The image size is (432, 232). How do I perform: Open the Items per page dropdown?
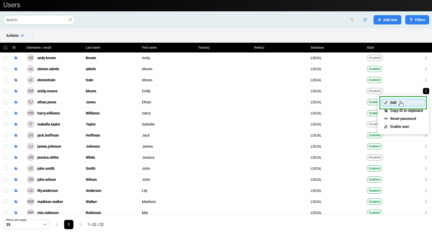pos(27,225)
